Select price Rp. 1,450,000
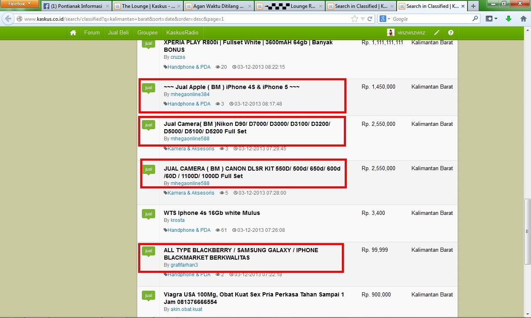Viewport: 531px width, 318px height. pyautogui.click(x=378, y=87)
